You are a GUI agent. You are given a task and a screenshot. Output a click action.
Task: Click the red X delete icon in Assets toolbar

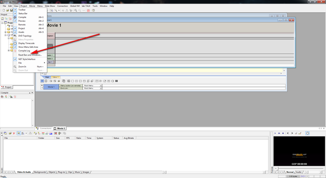(x=14, y=133)
